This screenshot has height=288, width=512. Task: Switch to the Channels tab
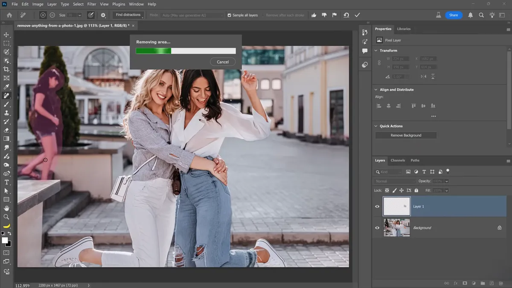[398, 160]
